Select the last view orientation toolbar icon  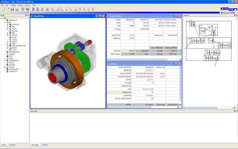(93, 9)
